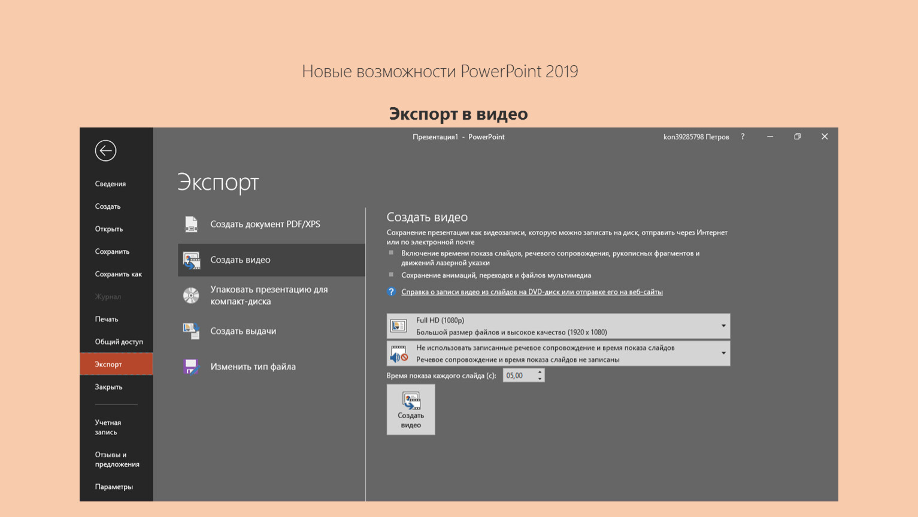Viewport: 918px width, 517px height.
Task: Select Создать in the left sidebar
Action: 108,206
